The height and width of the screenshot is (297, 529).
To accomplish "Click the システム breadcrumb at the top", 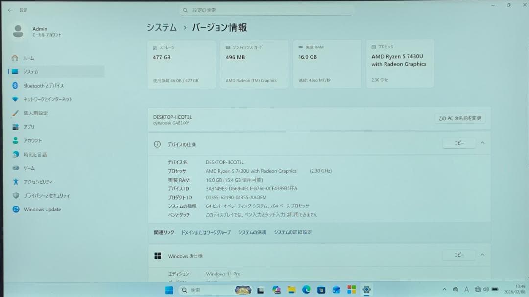I will [160, 28].
